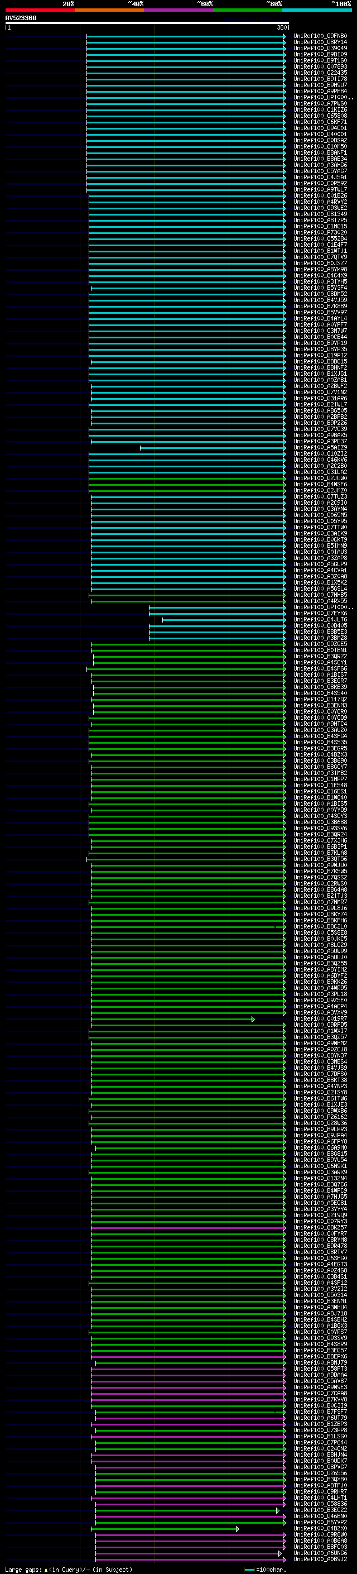
Task: Select the label UniRef100_A7PWG0
Action: [x=320, y=104]
